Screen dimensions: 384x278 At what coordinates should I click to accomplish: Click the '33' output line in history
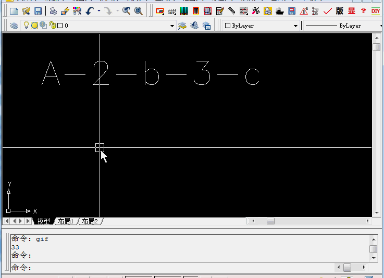15,247
